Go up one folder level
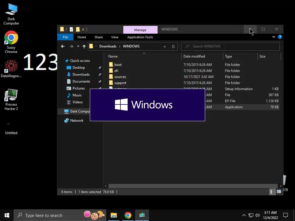The height and width of the screenshot is (221, 295). coord(84,46)
